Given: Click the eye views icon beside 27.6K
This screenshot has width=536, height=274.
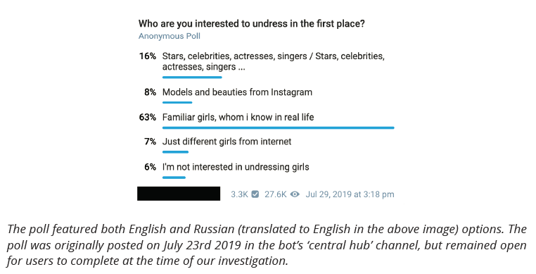Looking at the screenshot, I should [295, 194].
